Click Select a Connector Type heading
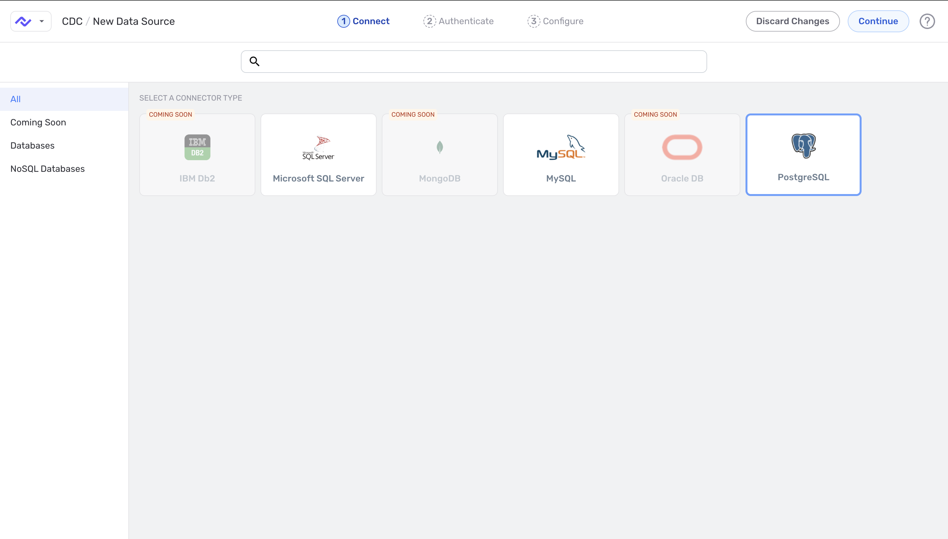This screenshot has width=948, height=539. (191, 98)
